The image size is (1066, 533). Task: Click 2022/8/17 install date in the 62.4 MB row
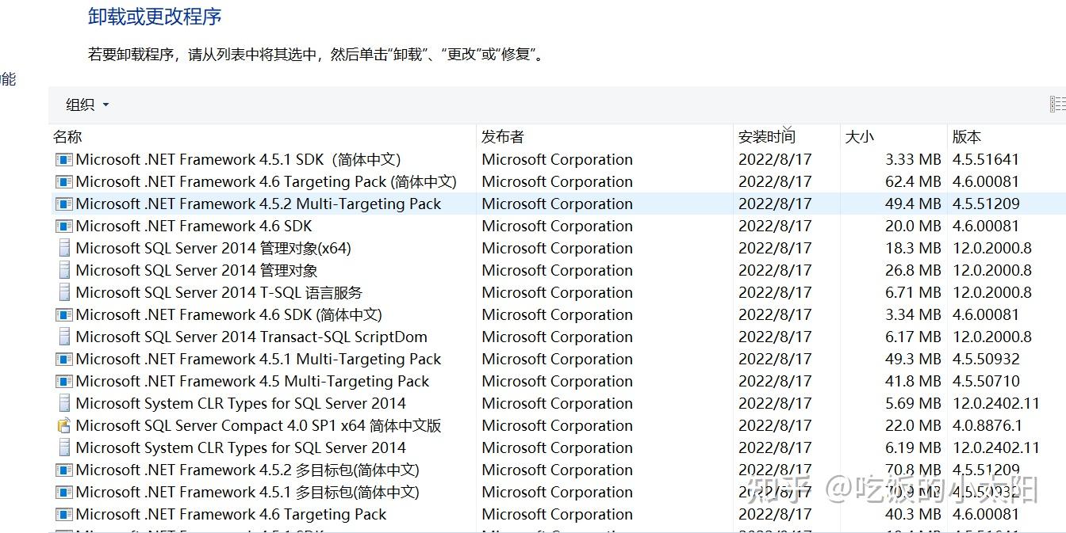coord(775,181)
